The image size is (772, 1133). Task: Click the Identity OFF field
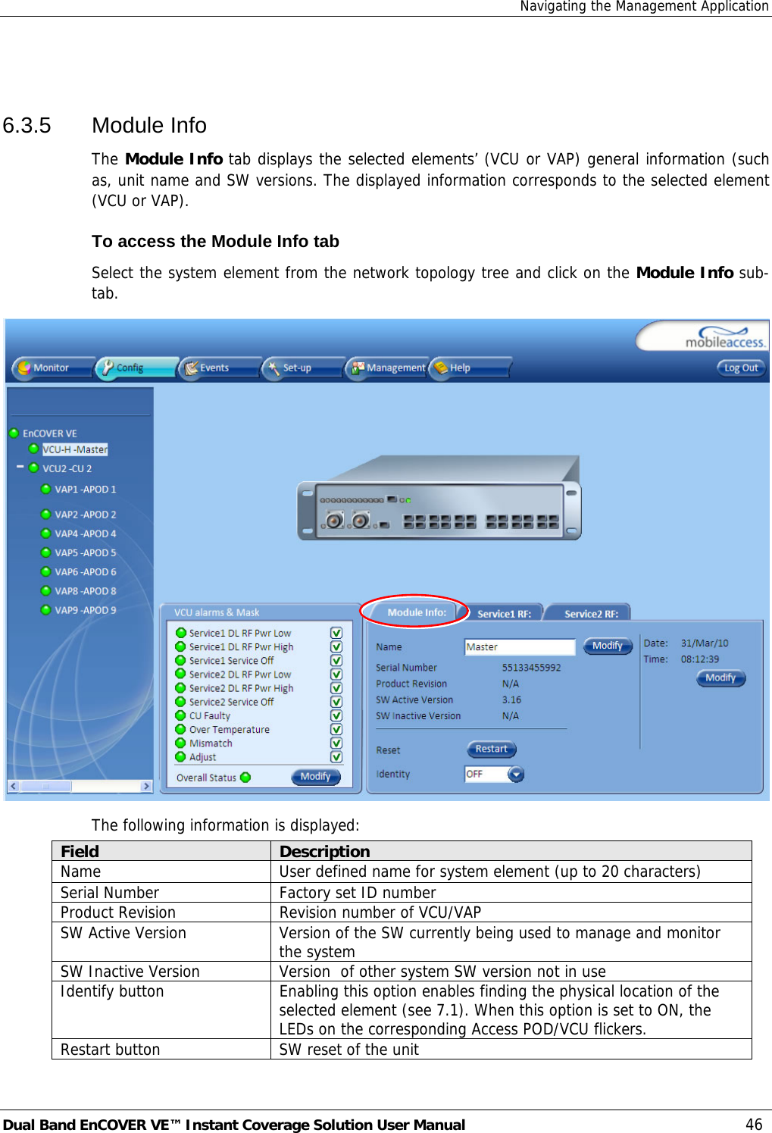486,775
